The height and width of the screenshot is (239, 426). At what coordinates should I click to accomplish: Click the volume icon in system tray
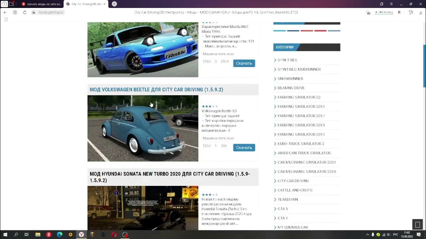tap(388, 235)
